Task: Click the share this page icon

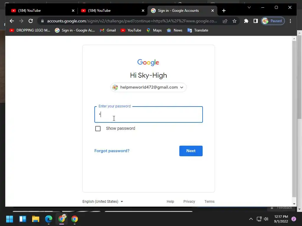Action: pyautogui.click(x=225, y=21)
